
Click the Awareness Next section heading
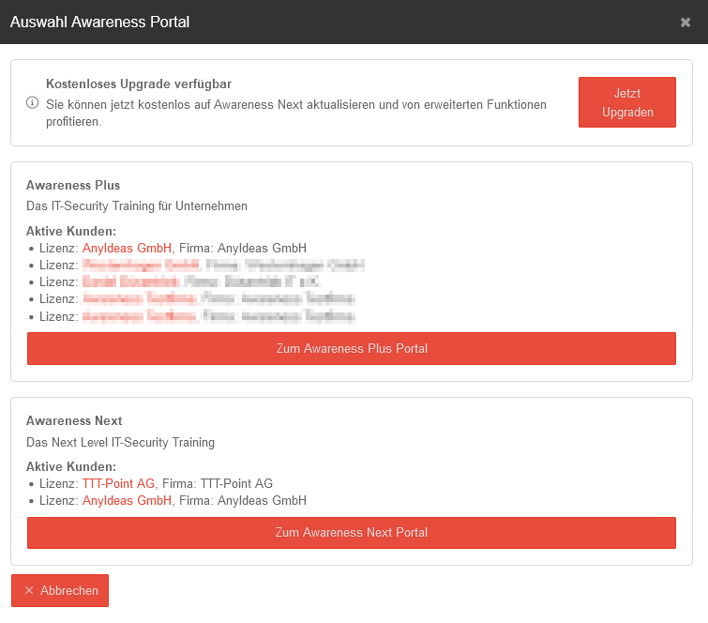coord(74,420)
